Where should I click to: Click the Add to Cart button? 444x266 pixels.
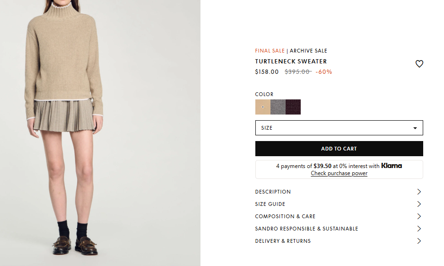click(x=339, y=149)
